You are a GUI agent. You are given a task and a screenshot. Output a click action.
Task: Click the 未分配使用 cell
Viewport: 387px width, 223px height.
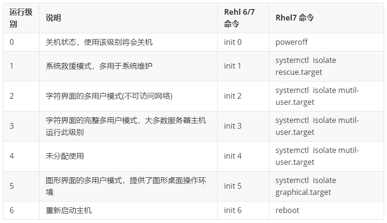[128, 156]
